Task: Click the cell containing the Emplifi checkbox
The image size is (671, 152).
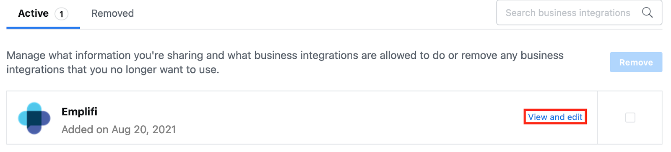Action: 630,118
